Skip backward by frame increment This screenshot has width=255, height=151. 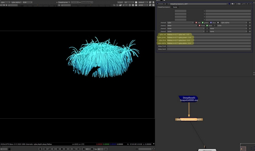[84, 149]
